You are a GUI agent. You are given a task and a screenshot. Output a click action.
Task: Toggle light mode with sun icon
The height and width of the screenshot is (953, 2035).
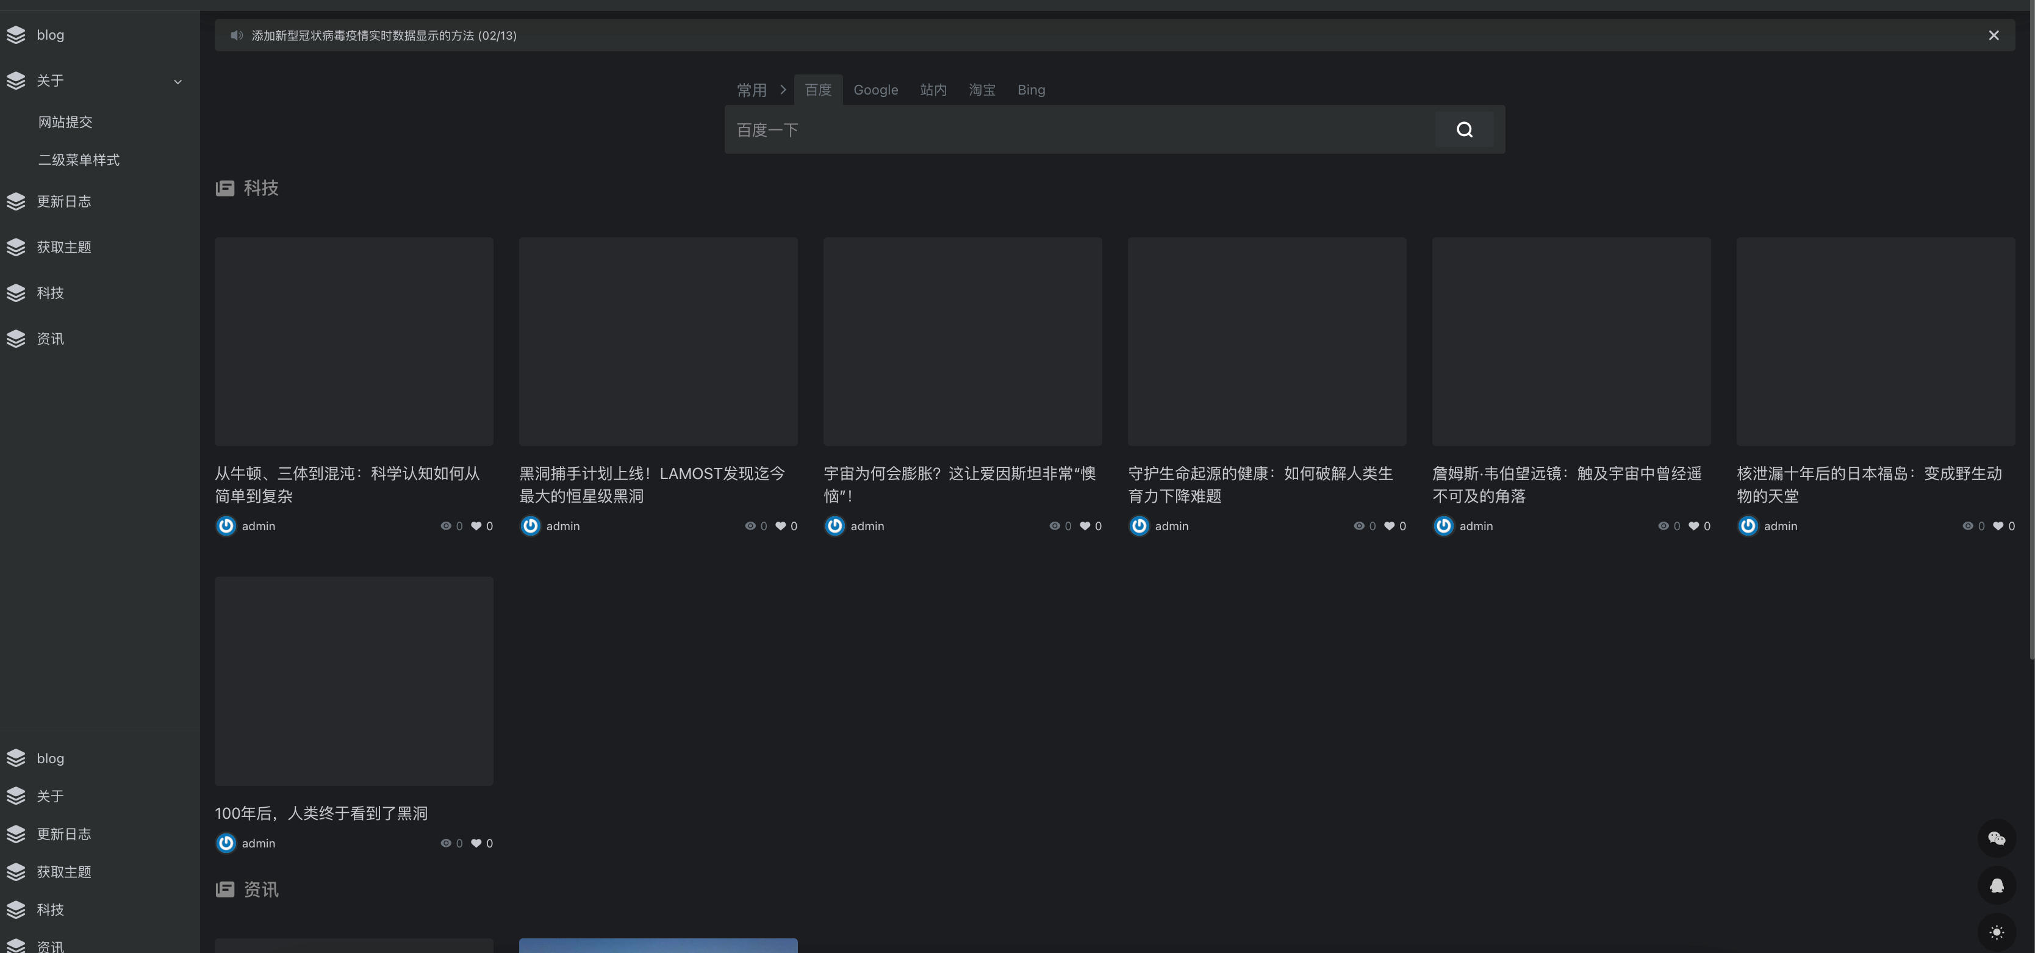coord(1997,932)
